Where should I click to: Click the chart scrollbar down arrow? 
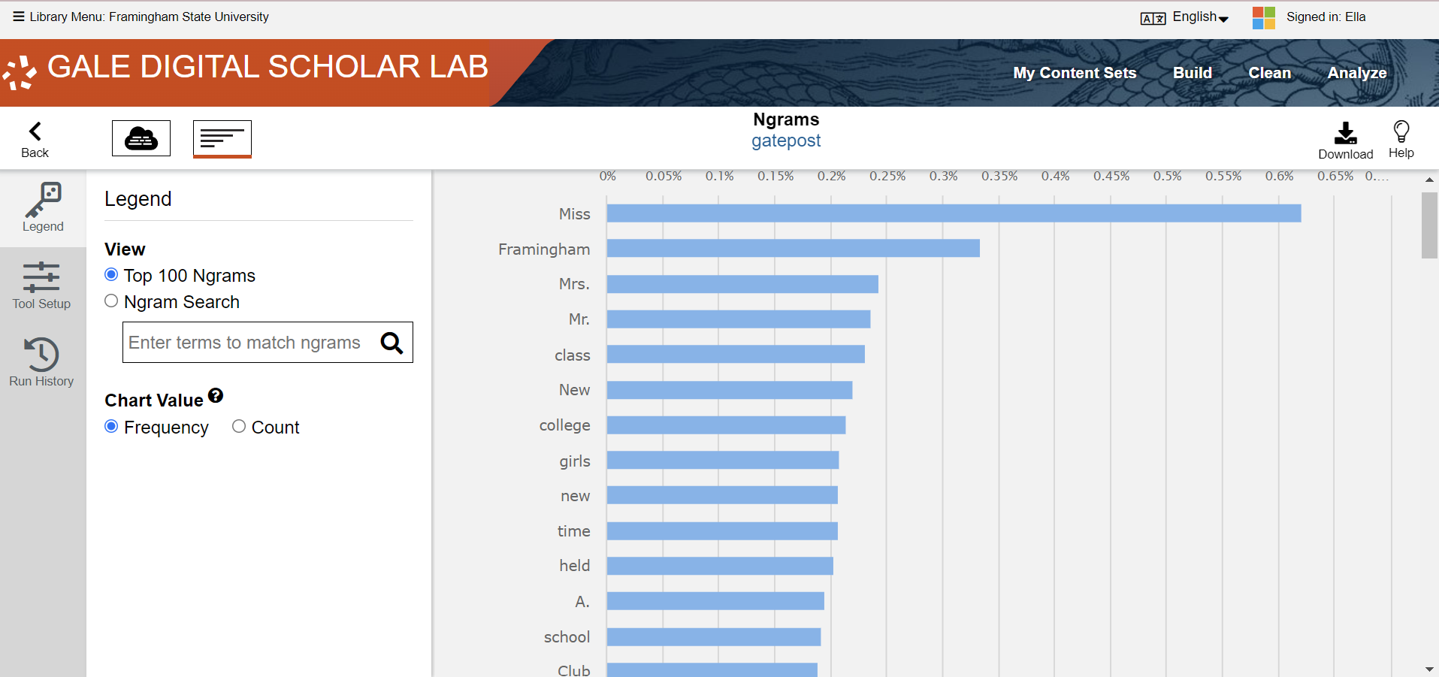coord(1429,669)
